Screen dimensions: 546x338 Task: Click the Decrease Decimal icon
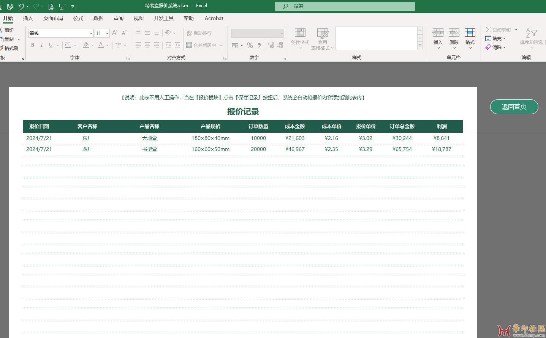(x=280, y=45)
